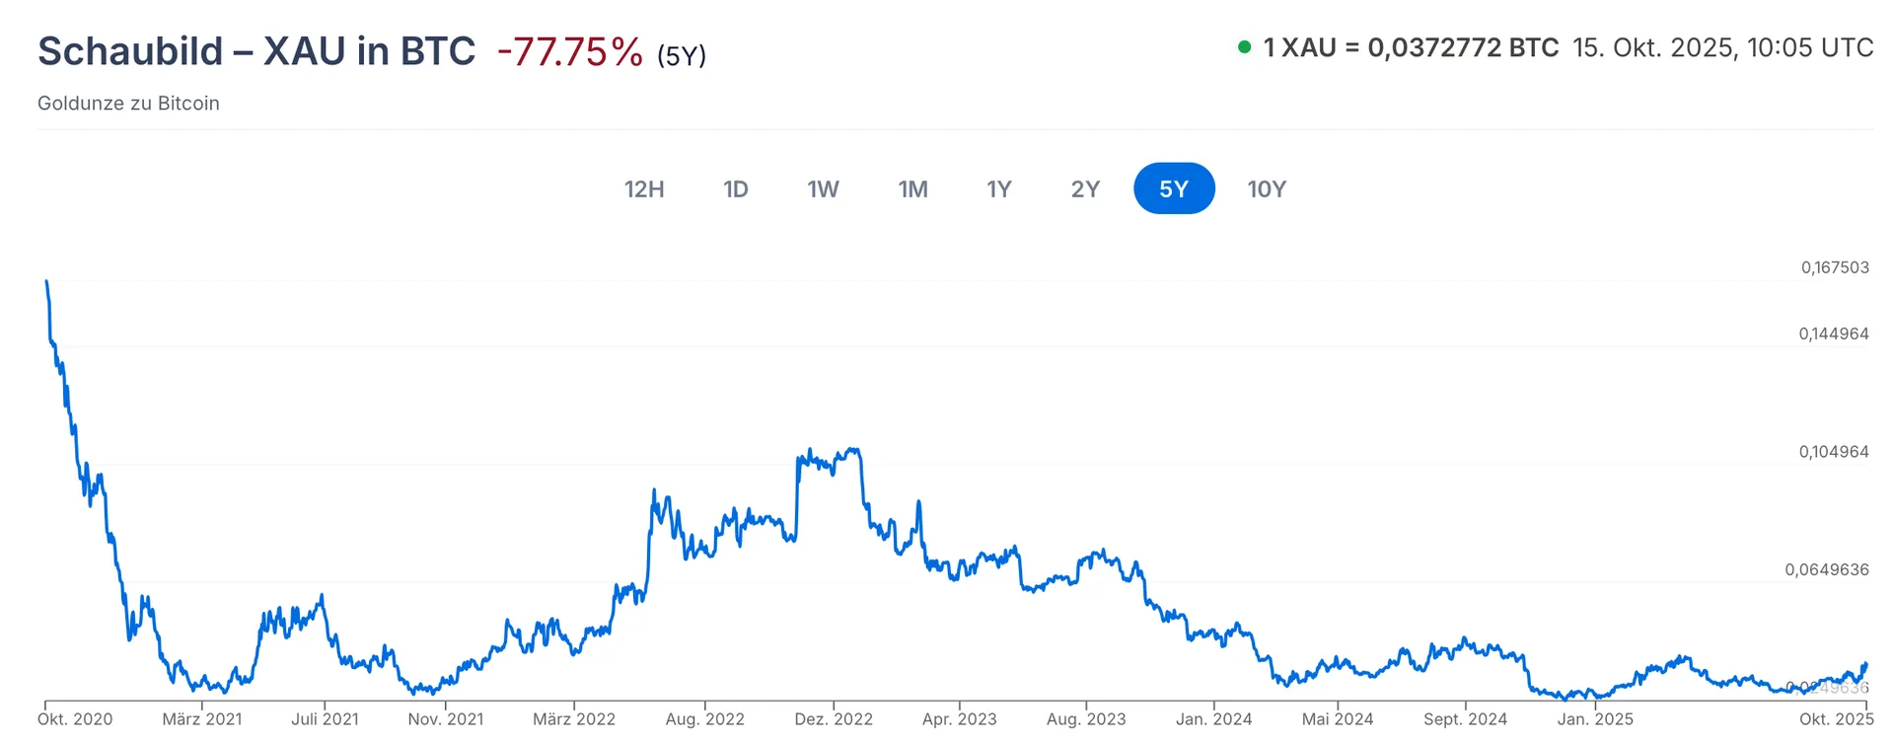Click the active 5Y range button

pyautogui.click(x=1174, y=188)
